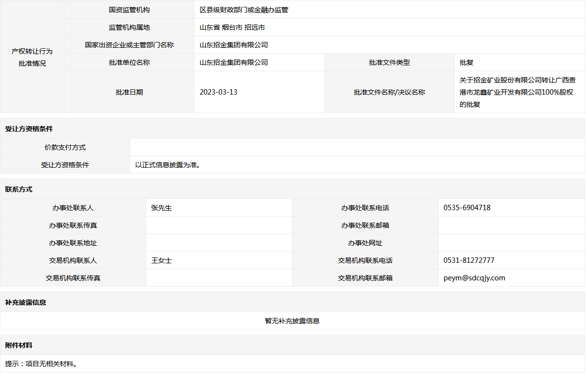Click the 交易机构联系电话 label
586x375 pixels.
coord(365,260)
